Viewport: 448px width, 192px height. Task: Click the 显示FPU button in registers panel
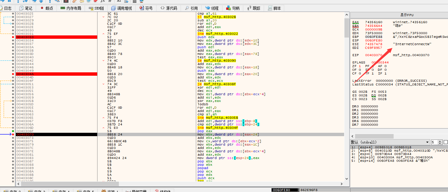[407, 15]
